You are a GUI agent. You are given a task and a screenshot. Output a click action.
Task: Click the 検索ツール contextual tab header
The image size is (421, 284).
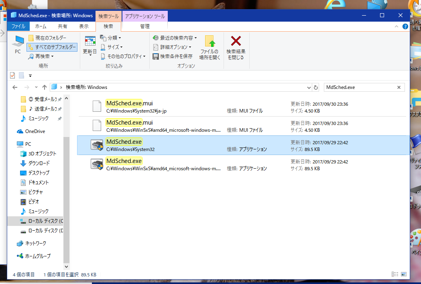(x=108, y=16)
